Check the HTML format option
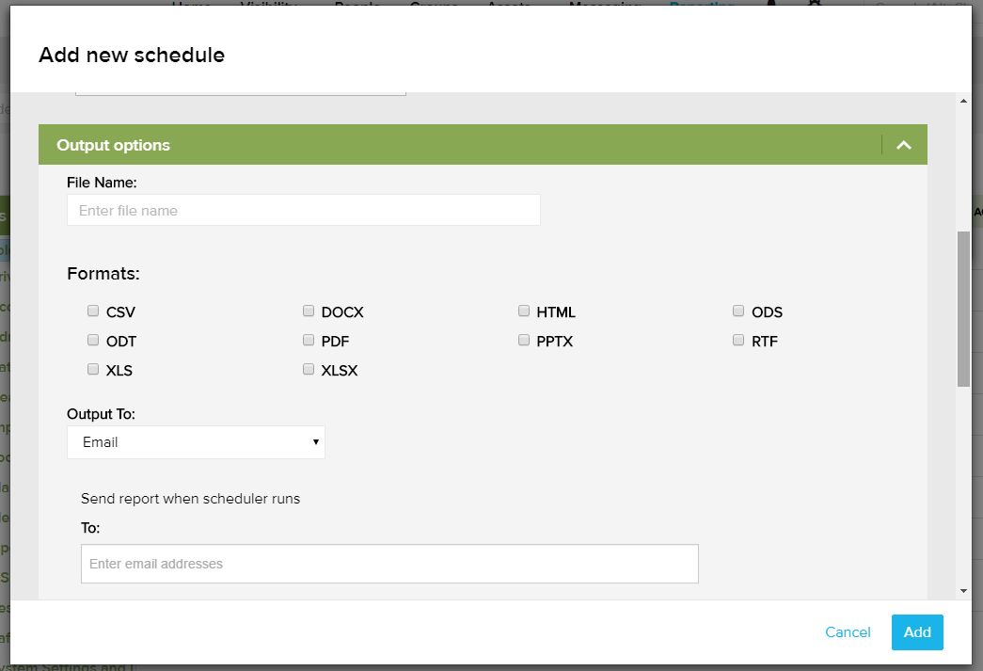The height and width of the screenshot is (671, 983). click(524, 312)
